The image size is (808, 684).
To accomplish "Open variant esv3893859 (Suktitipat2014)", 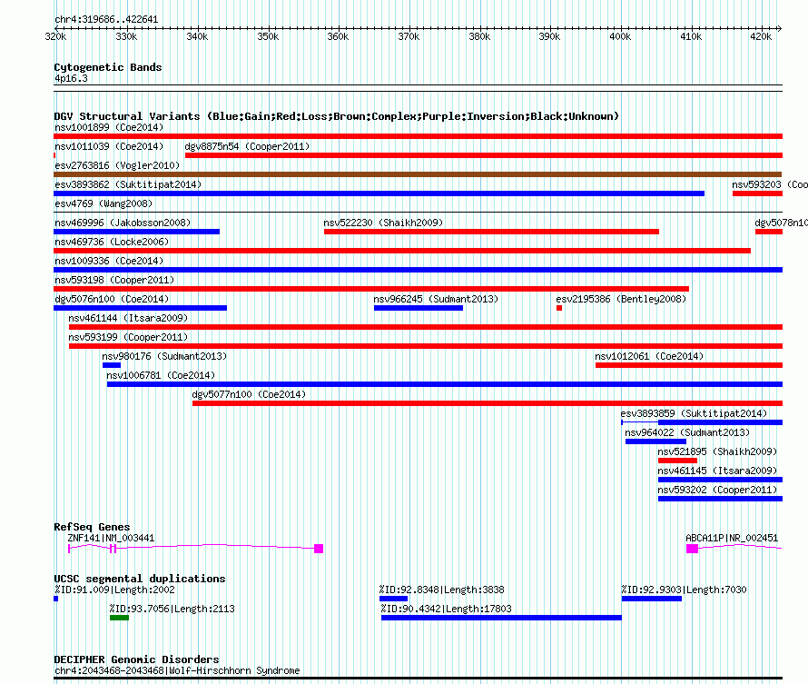I will (x=694, y=414).
